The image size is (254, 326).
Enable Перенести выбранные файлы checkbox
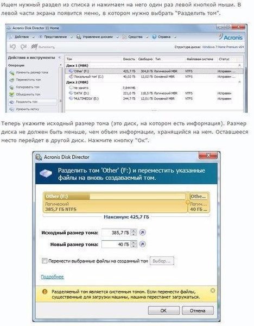[x=45, y=261]
